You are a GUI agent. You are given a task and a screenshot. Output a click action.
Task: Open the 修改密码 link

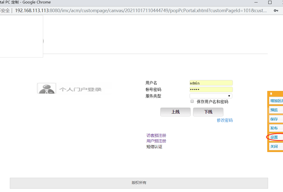click(x=225, y=120)
